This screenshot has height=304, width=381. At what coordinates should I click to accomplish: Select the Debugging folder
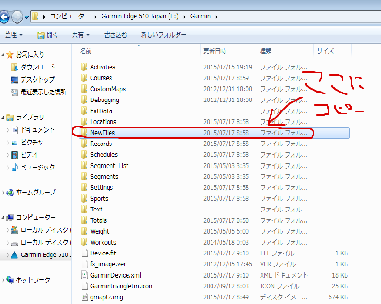104,100
